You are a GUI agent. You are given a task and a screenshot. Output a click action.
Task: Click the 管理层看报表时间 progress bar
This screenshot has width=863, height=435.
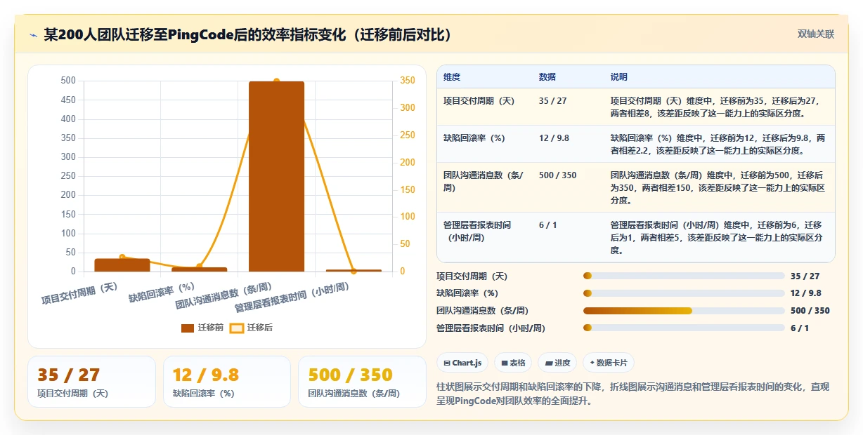684,328
